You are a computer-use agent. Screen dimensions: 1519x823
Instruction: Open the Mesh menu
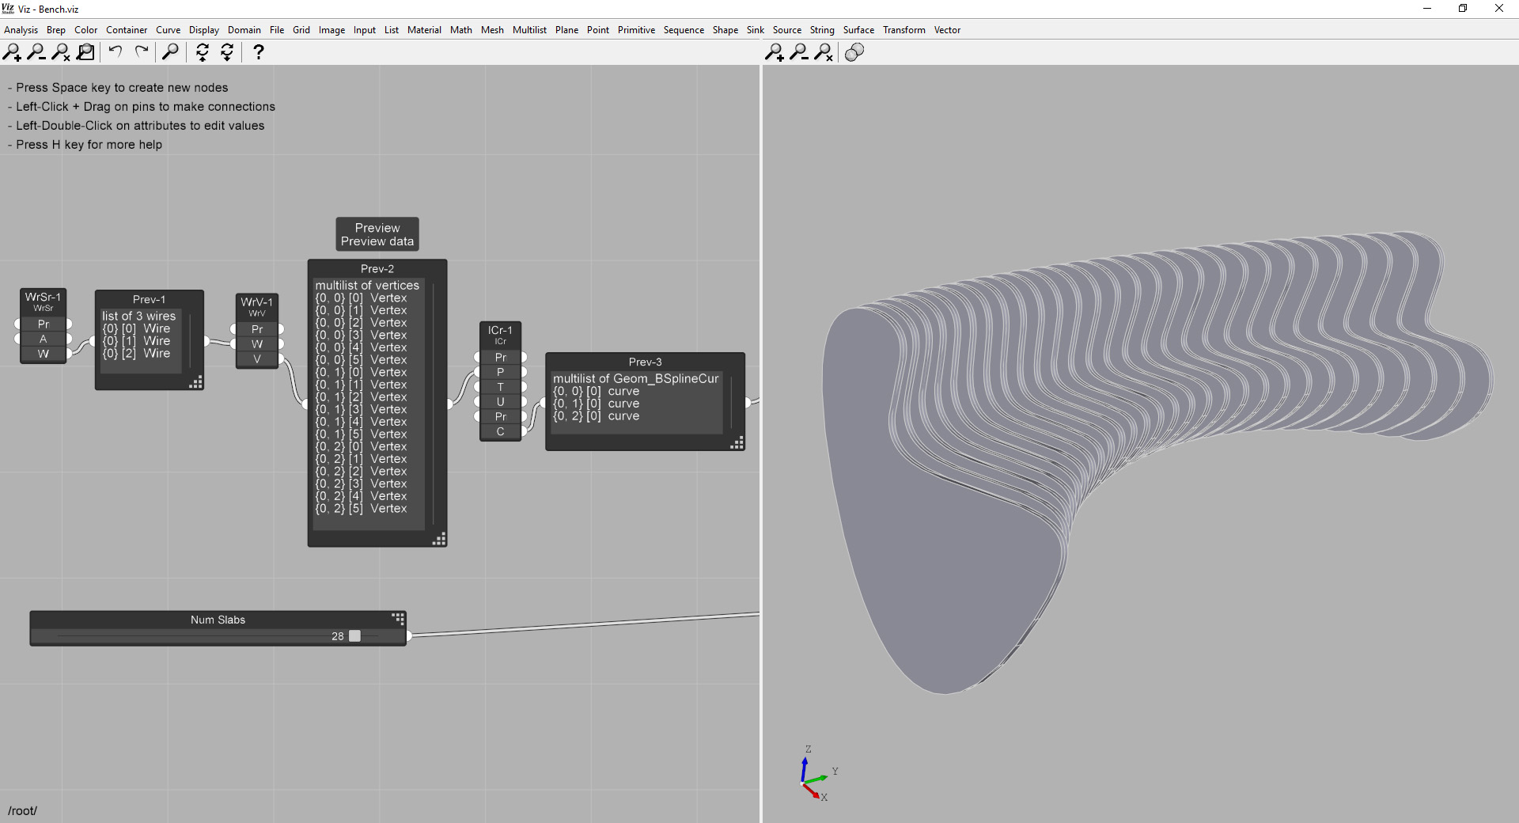click(492, 30)
